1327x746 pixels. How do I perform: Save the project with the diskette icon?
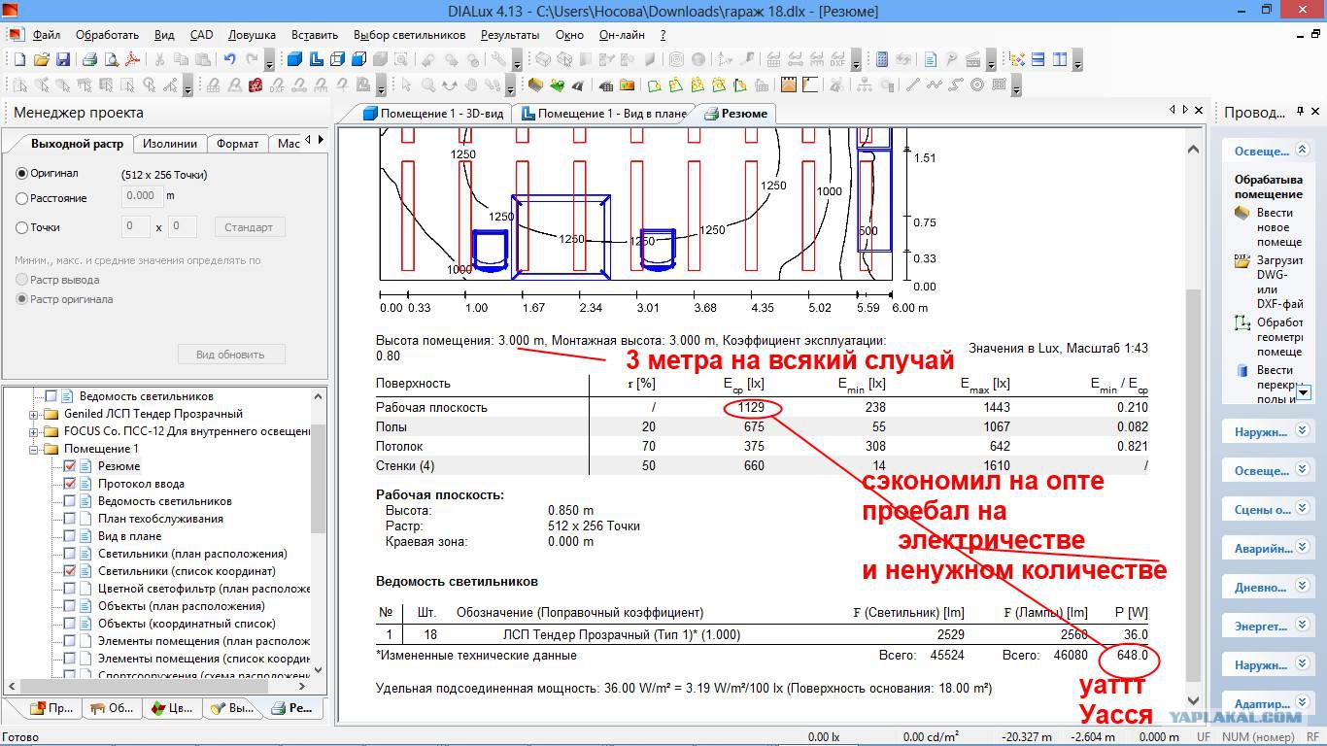(x=63, y=59)
